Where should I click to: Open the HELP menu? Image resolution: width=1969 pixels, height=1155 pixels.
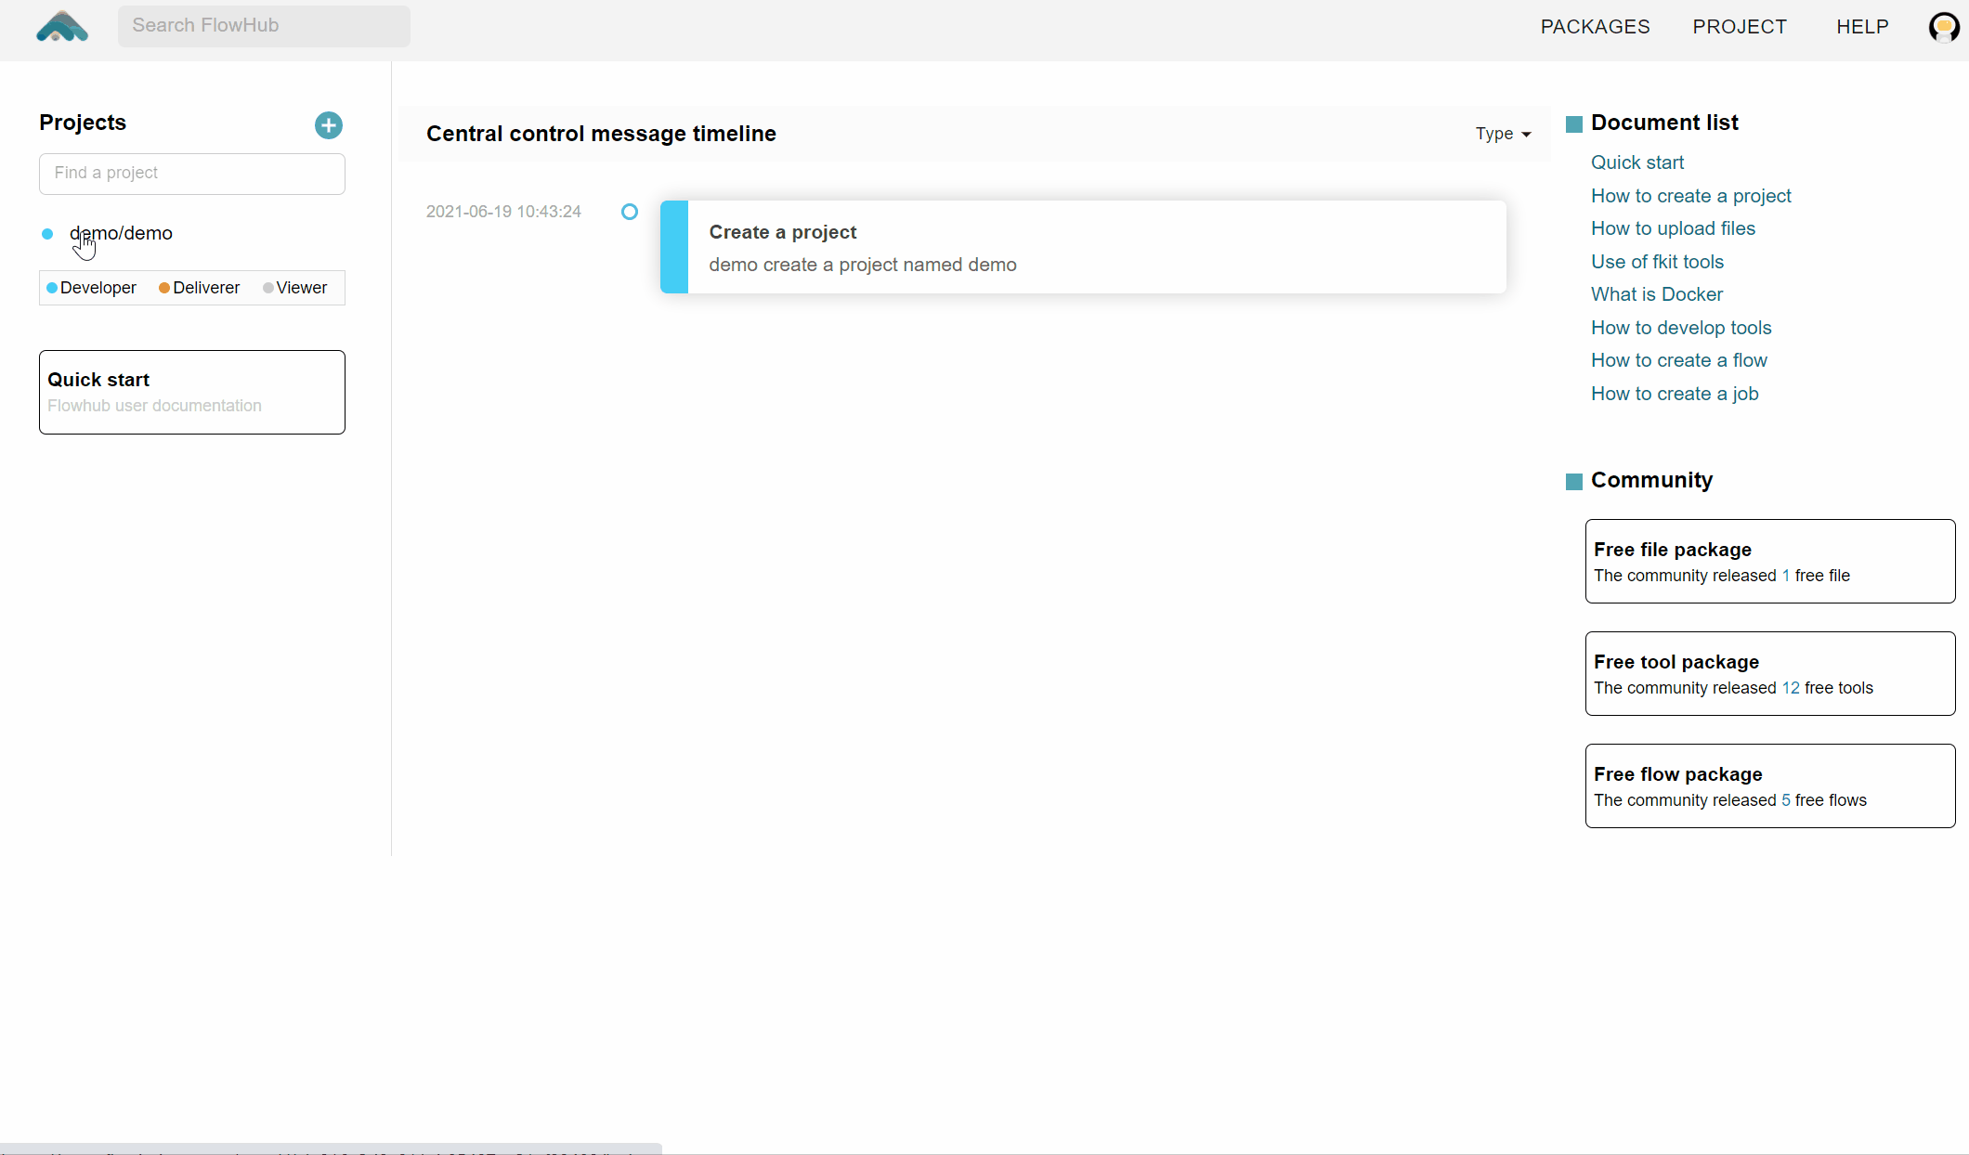1862,27
